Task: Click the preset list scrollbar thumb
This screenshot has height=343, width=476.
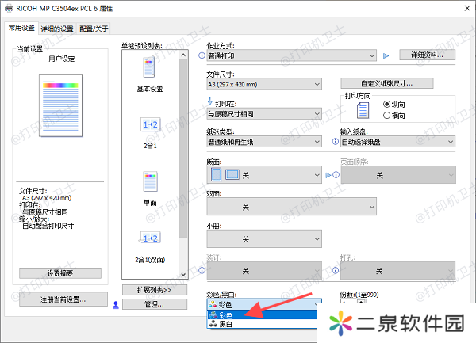Action: tap(183, 148)
